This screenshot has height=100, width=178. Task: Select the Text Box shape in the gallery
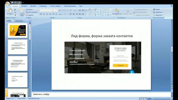point(95,10)
